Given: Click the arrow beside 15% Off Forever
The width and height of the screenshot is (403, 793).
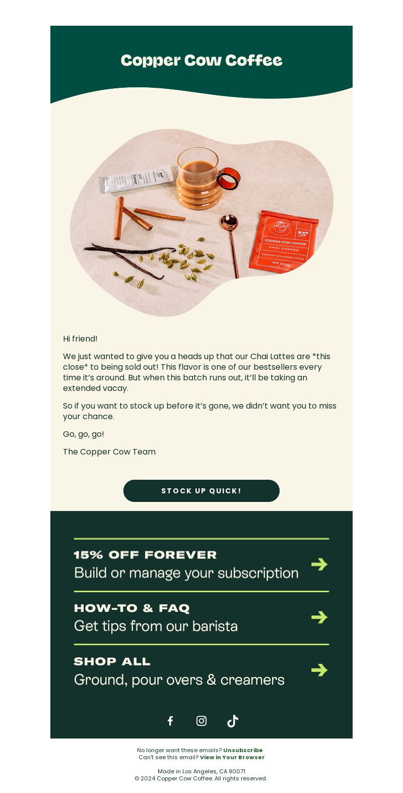Looking at the screenshot, I should pyautogui.click(x=319, y=564).
